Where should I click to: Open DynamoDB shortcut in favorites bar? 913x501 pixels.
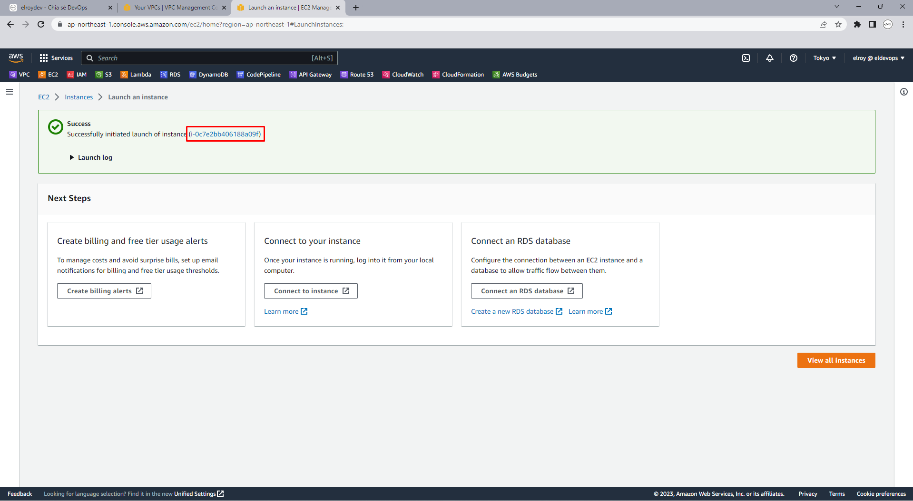pyautogui.click(x=208, y=75)
